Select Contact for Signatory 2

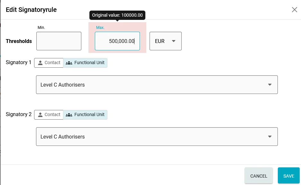49,114
